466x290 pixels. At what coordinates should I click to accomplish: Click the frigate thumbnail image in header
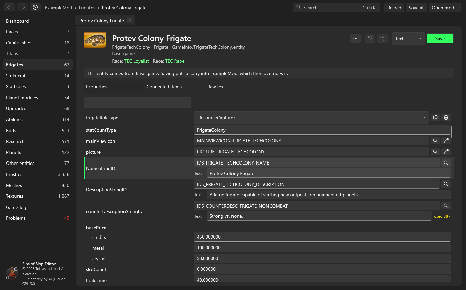(95, 40)
